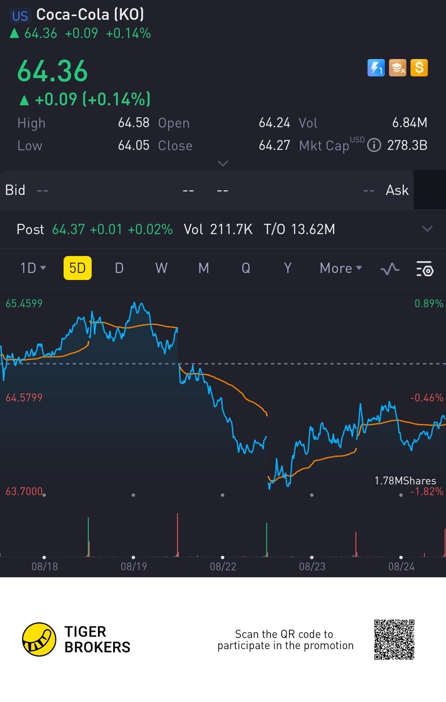The image size is (446, 702).
Task: Open the 1D timeframe dropdown
Action: [33, 268]
